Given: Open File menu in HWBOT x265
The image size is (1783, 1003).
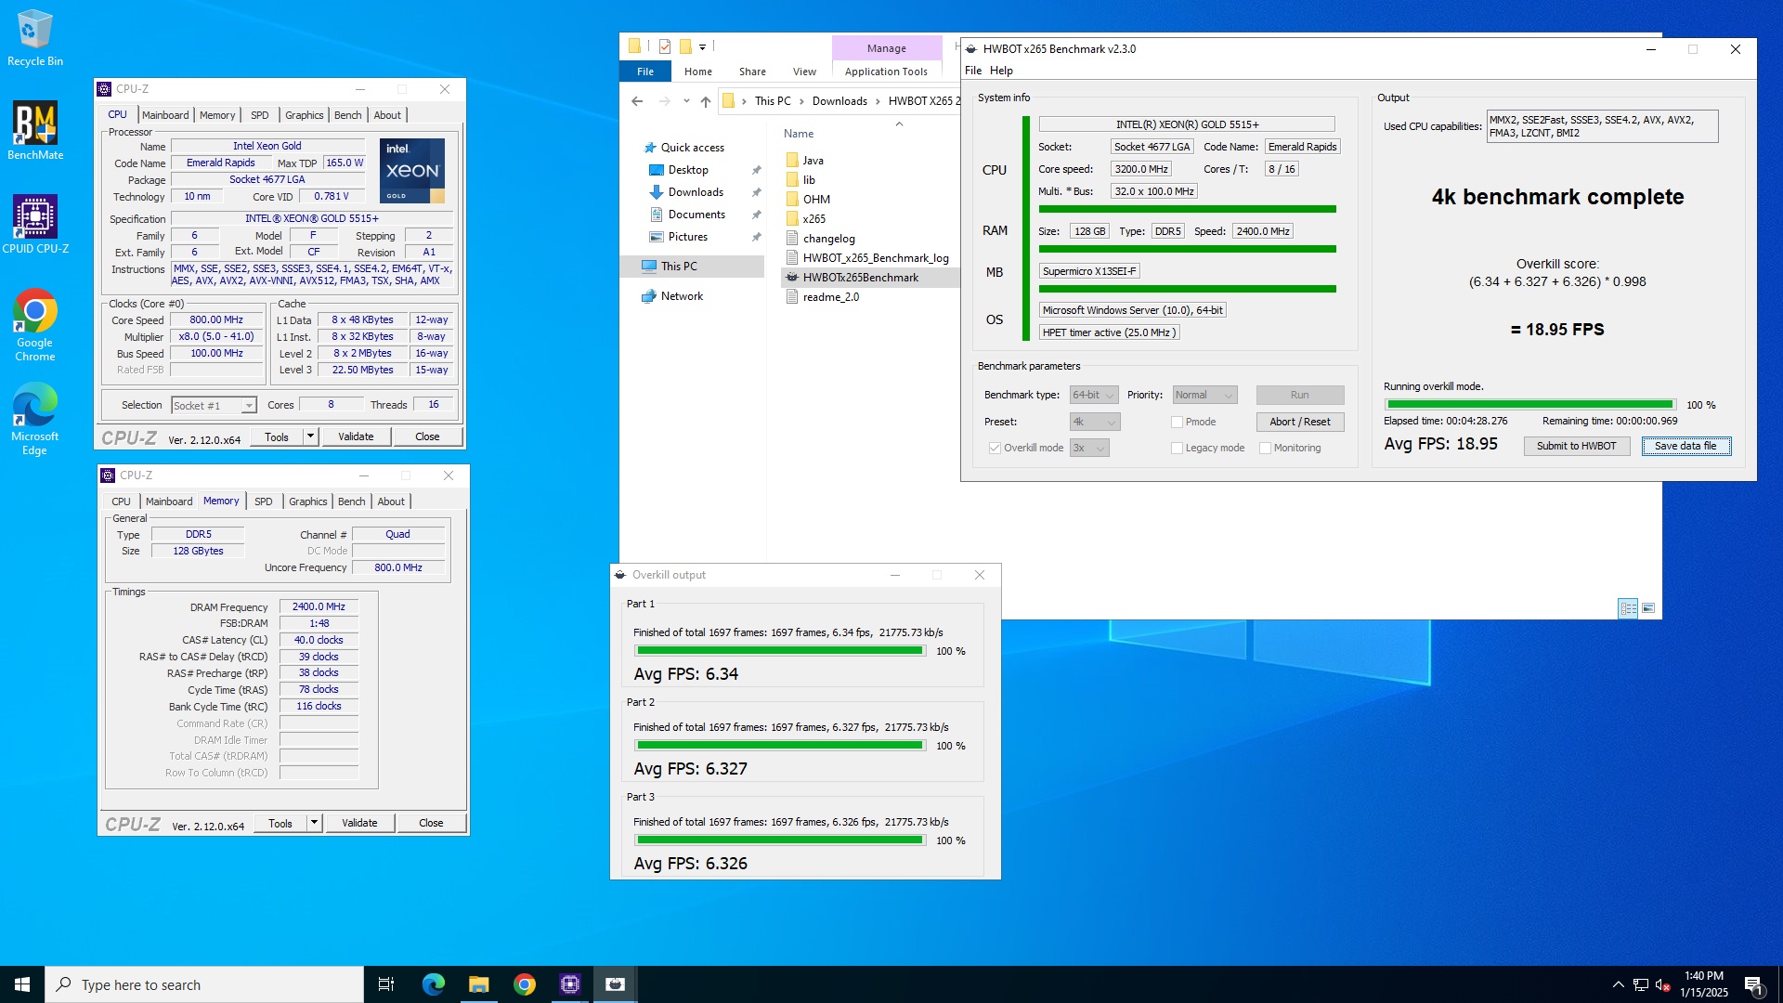Looking at the screenshot, I should [x=972, y=71].
